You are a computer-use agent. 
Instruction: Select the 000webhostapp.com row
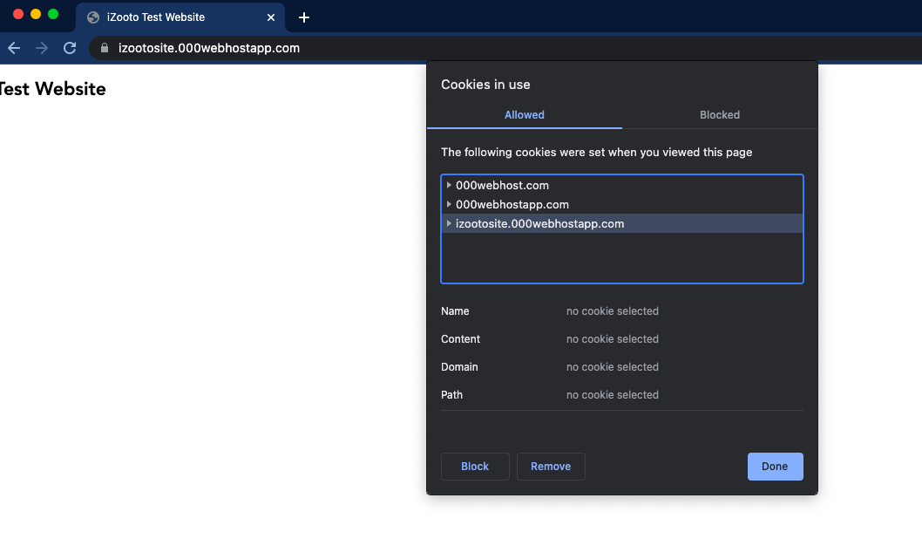tap(622, 205)
